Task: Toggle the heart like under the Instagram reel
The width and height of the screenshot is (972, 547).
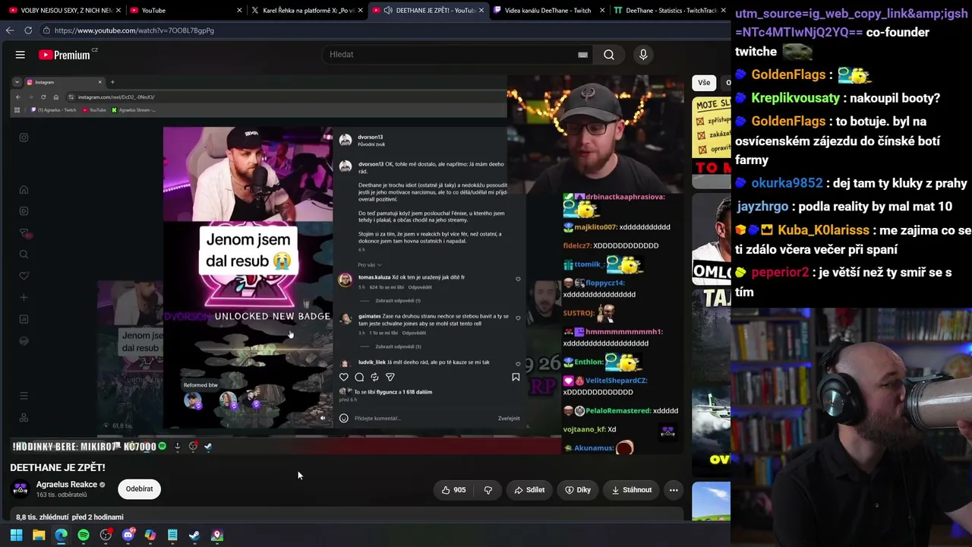Action: (x=344, y=377)
